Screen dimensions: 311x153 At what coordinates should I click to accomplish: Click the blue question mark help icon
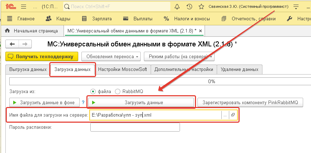83,102
